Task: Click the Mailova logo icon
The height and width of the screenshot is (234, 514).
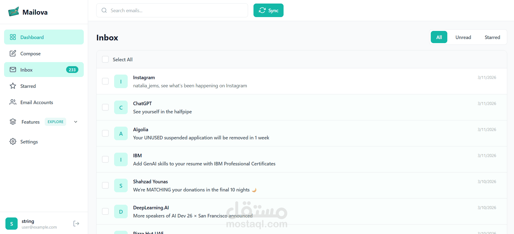Action: pos(14,12)
